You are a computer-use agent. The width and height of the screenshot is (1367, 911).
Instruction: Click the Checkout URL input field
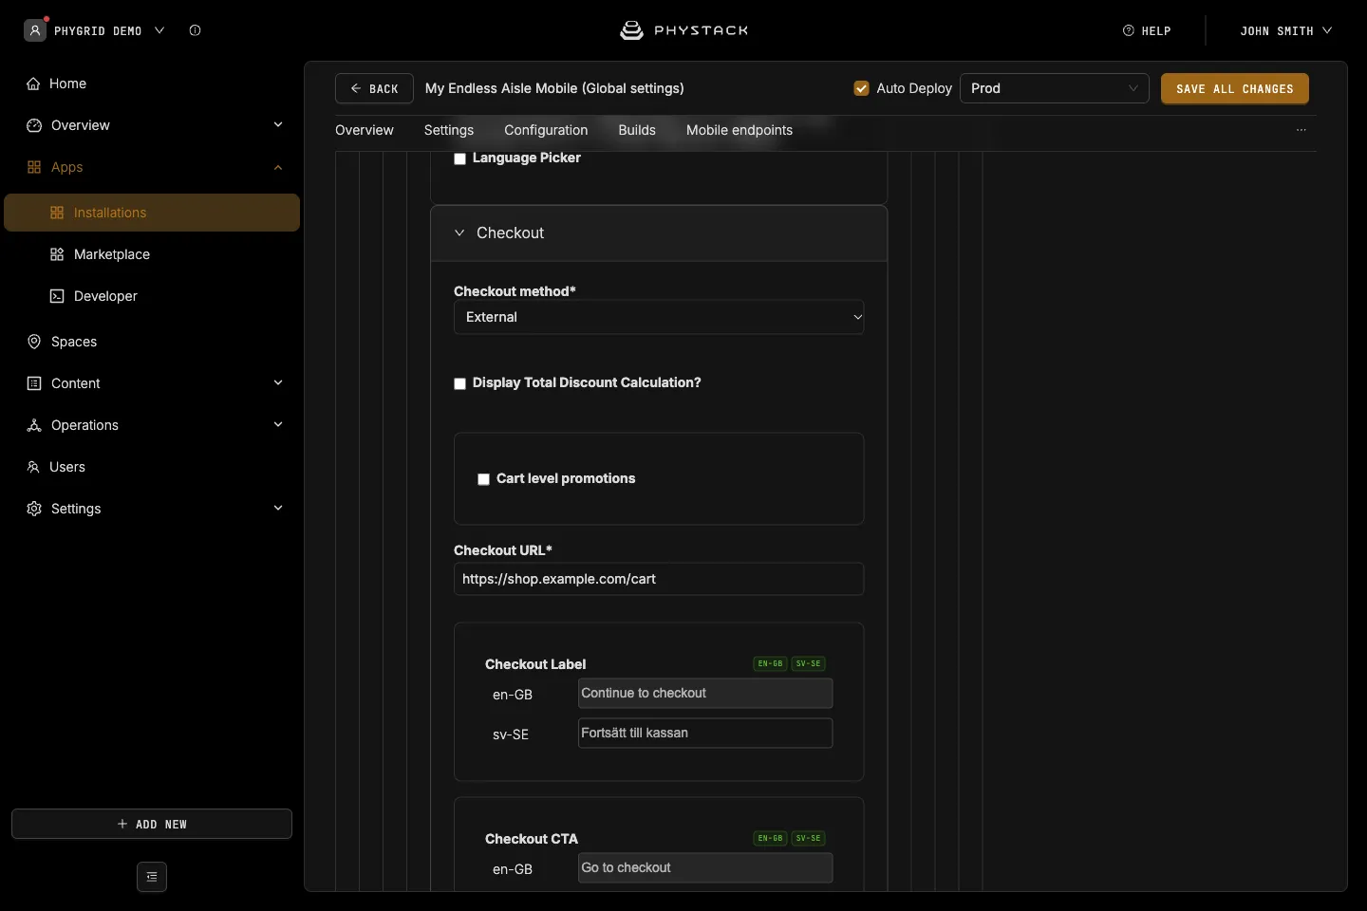coord(659,579)
